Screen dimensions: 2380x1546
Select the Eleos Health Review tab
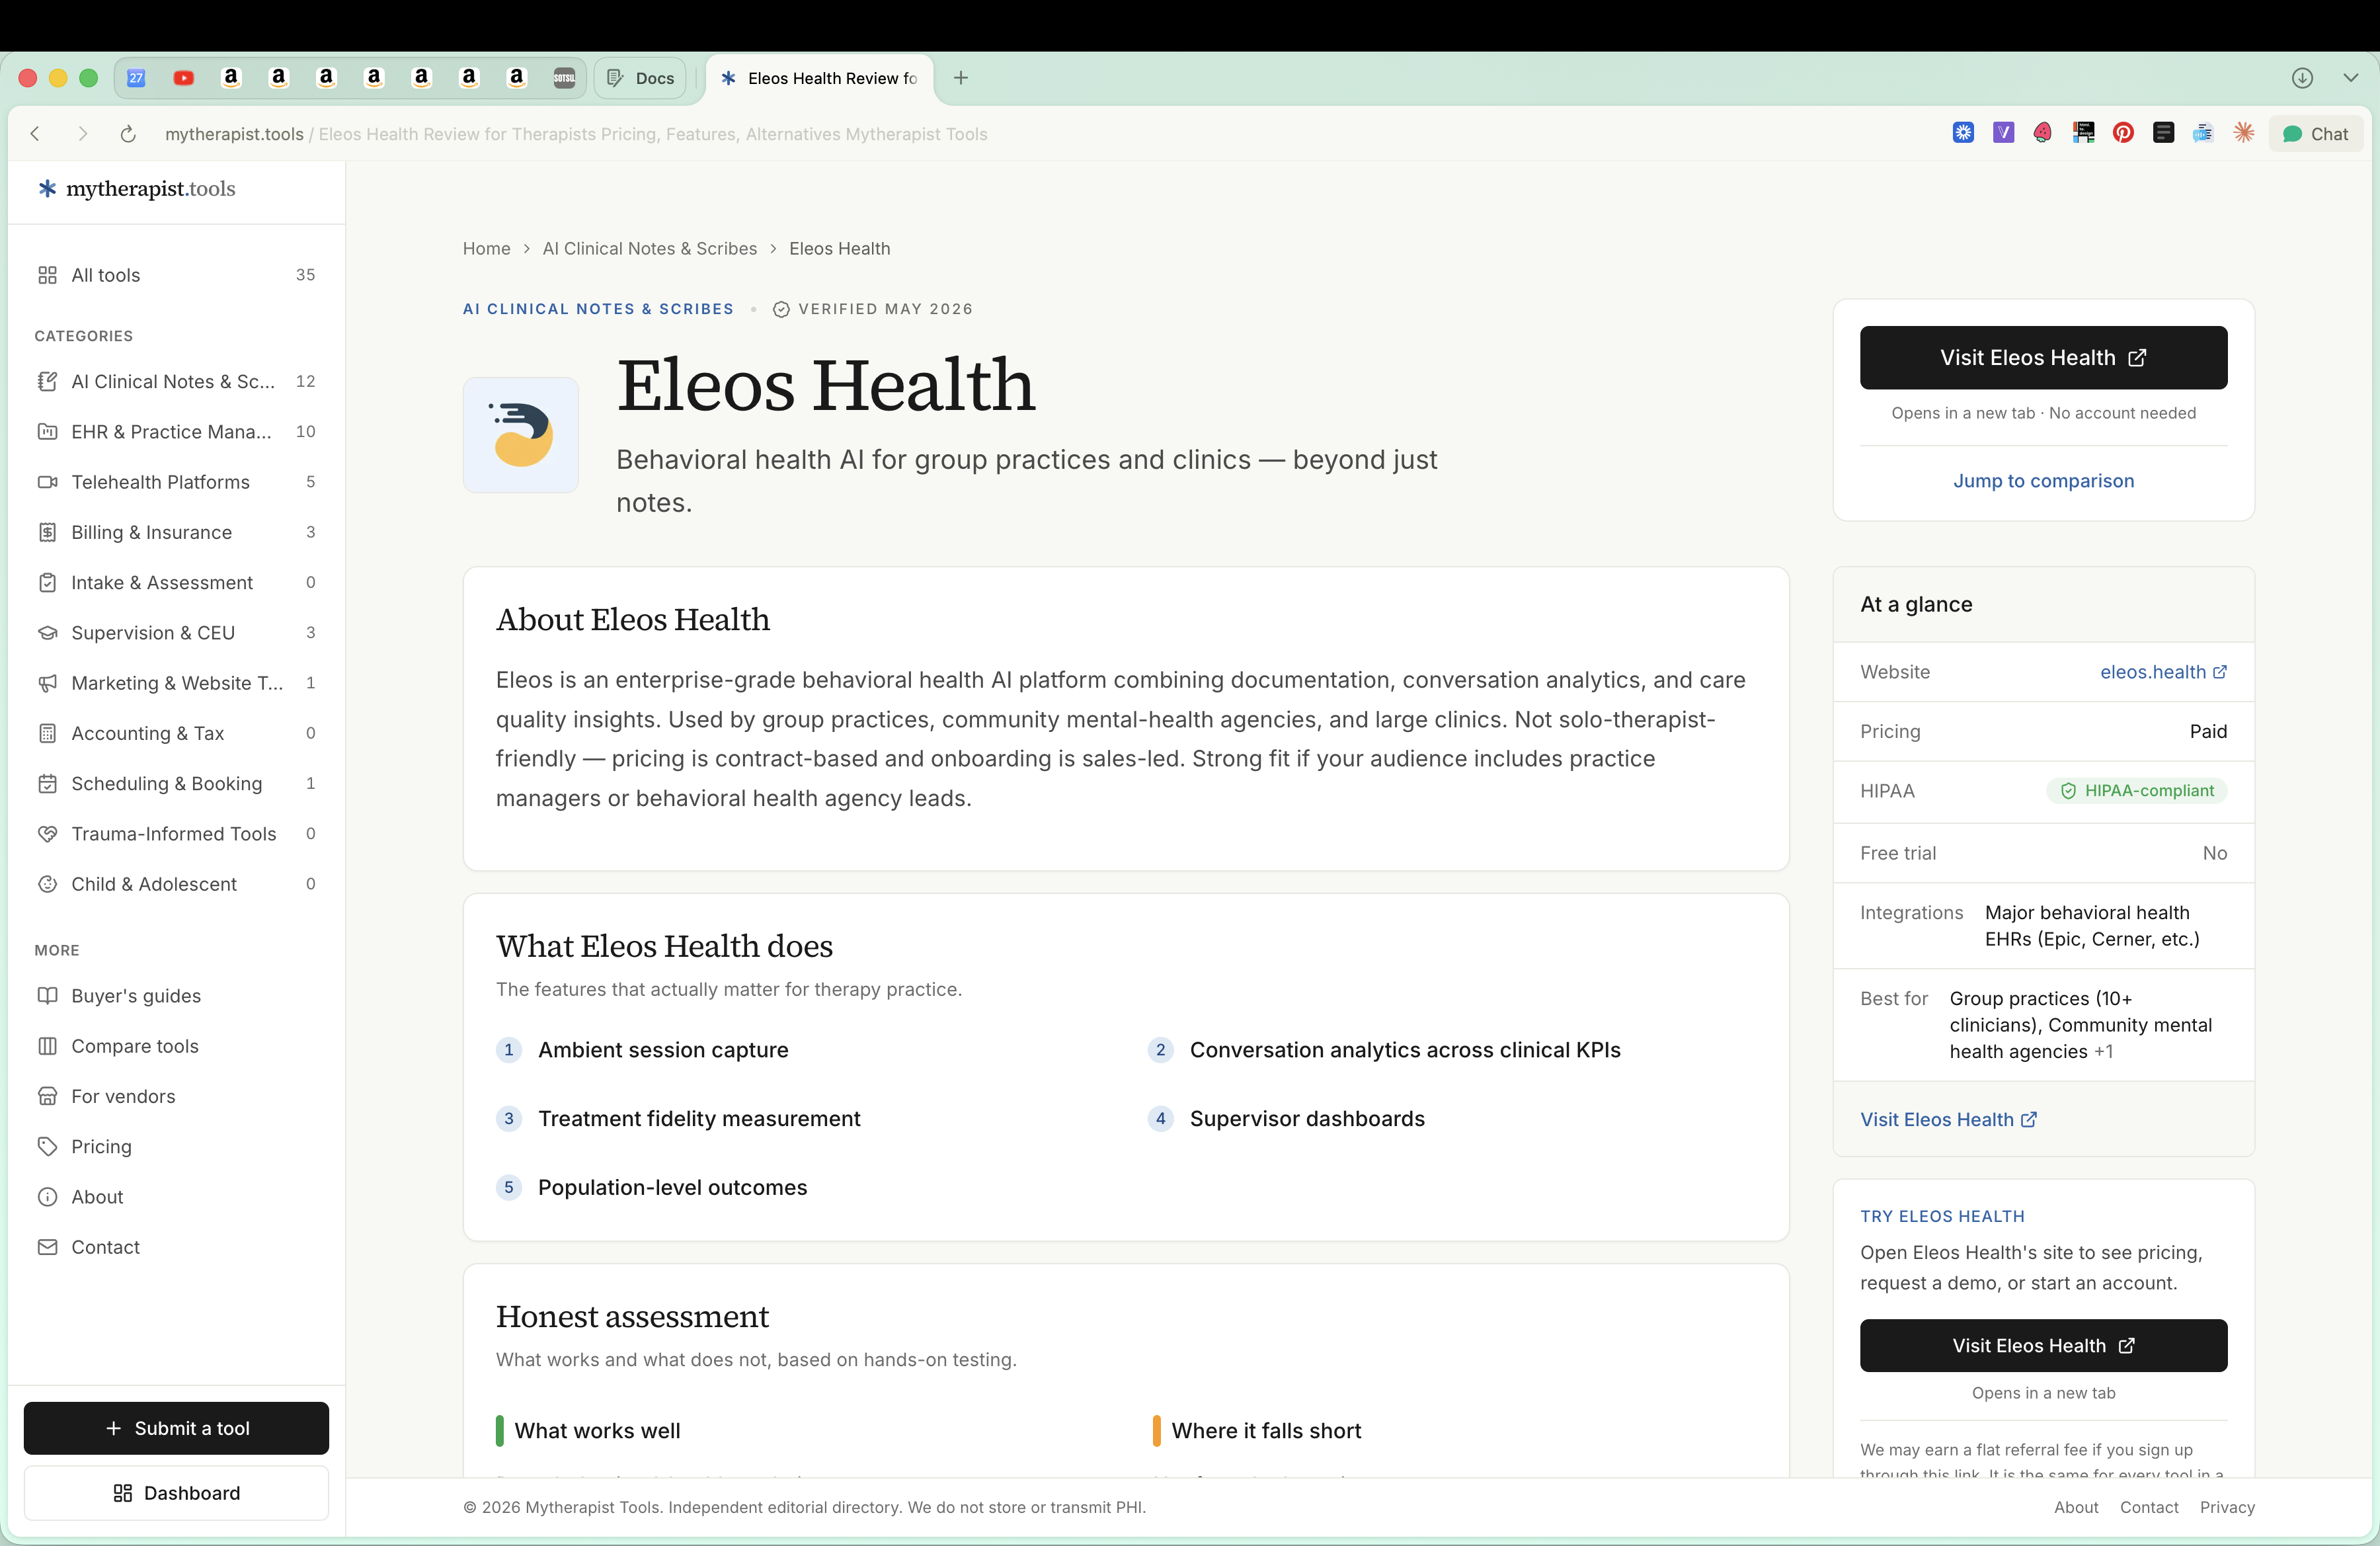pos(820,78)
